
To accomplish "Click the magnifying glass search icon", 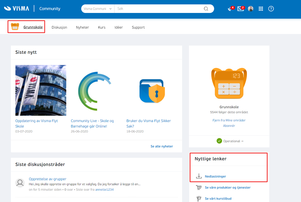I will tap(206, 9).
